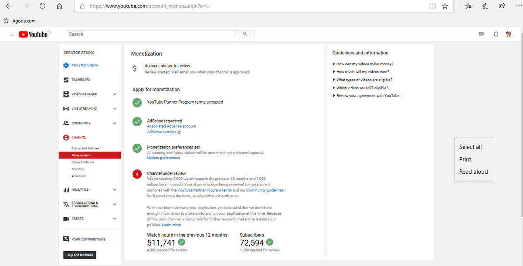Click Update preferences link
Screen dimensions: 523x266
[x=163, y=158]
